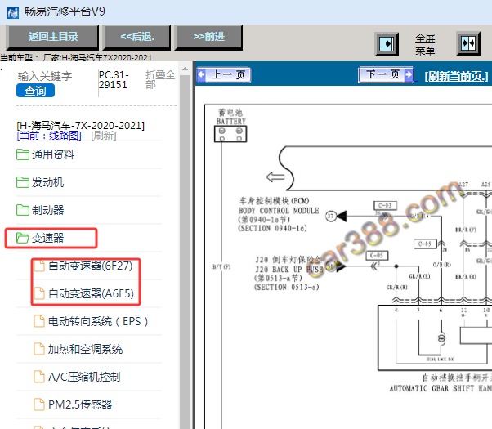The width and height of the screenshot is (492, 429).
Task: Click page icon beside 自动变速器(A6F5)
Action: 39,293
